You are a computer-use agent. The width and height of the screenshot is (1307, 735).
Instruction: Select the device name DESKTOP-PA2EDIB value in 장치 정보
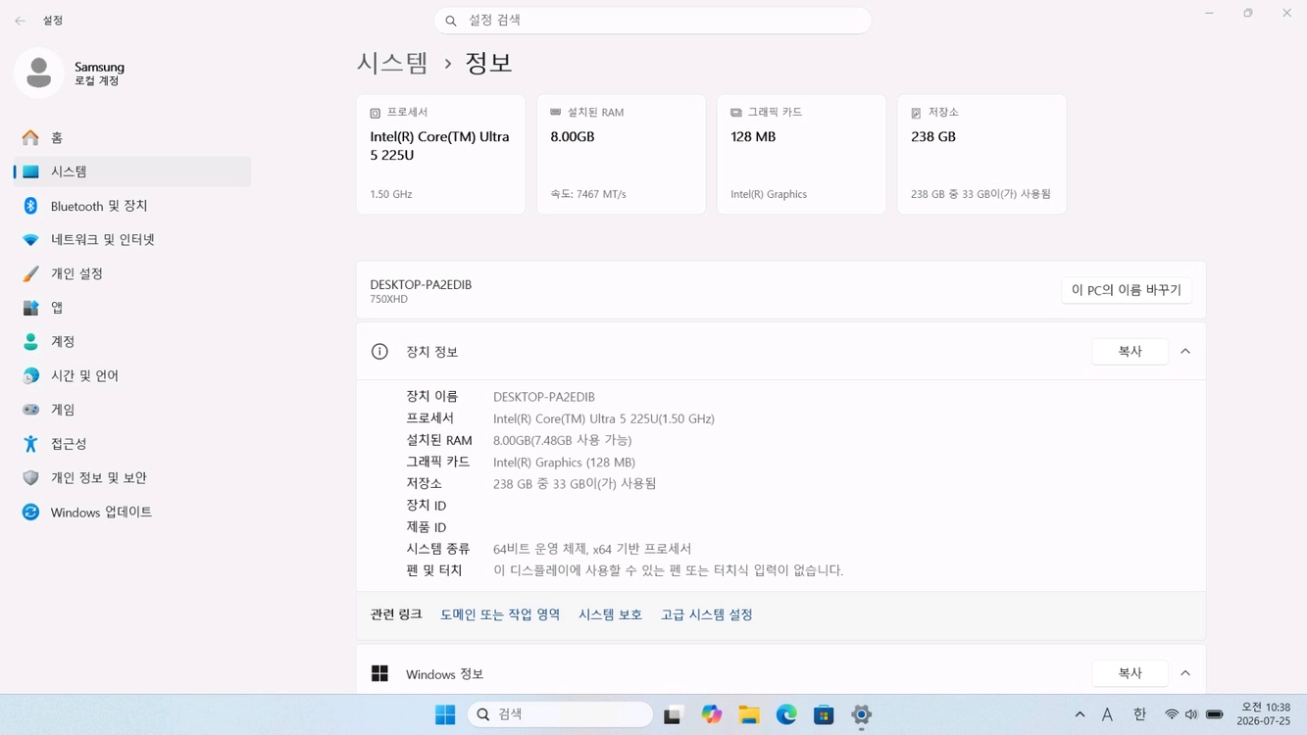[x=544, y=397]
